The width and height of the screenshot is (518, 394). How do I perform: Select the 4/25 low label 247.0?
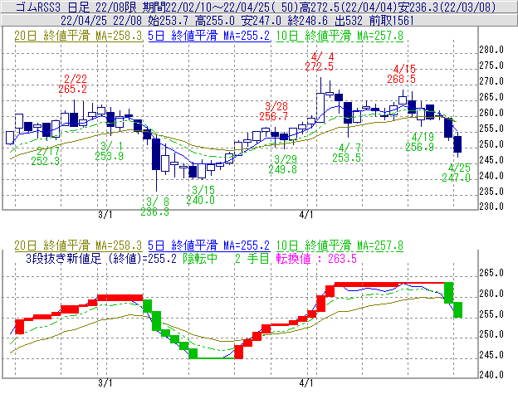(x=457, y=178)
